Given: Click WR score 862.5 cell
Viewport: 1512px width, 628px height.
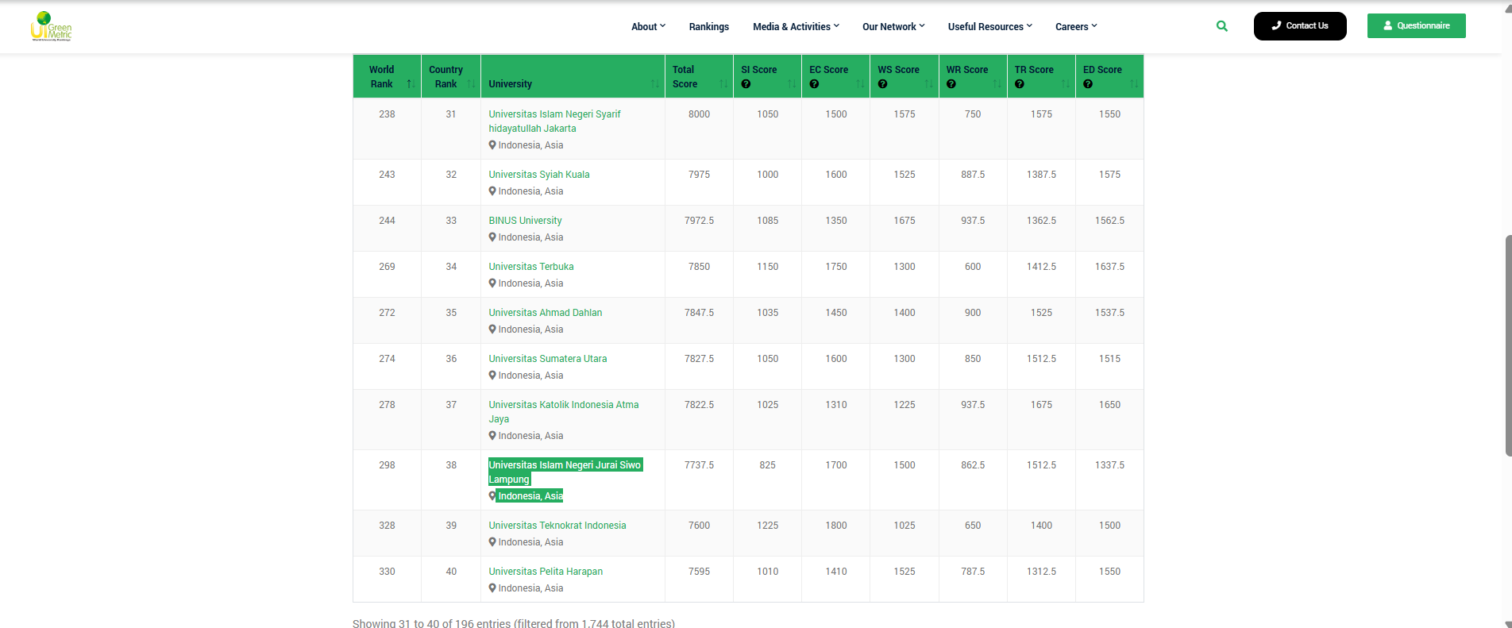Looking at the screenshot, I should pos(973,465).
